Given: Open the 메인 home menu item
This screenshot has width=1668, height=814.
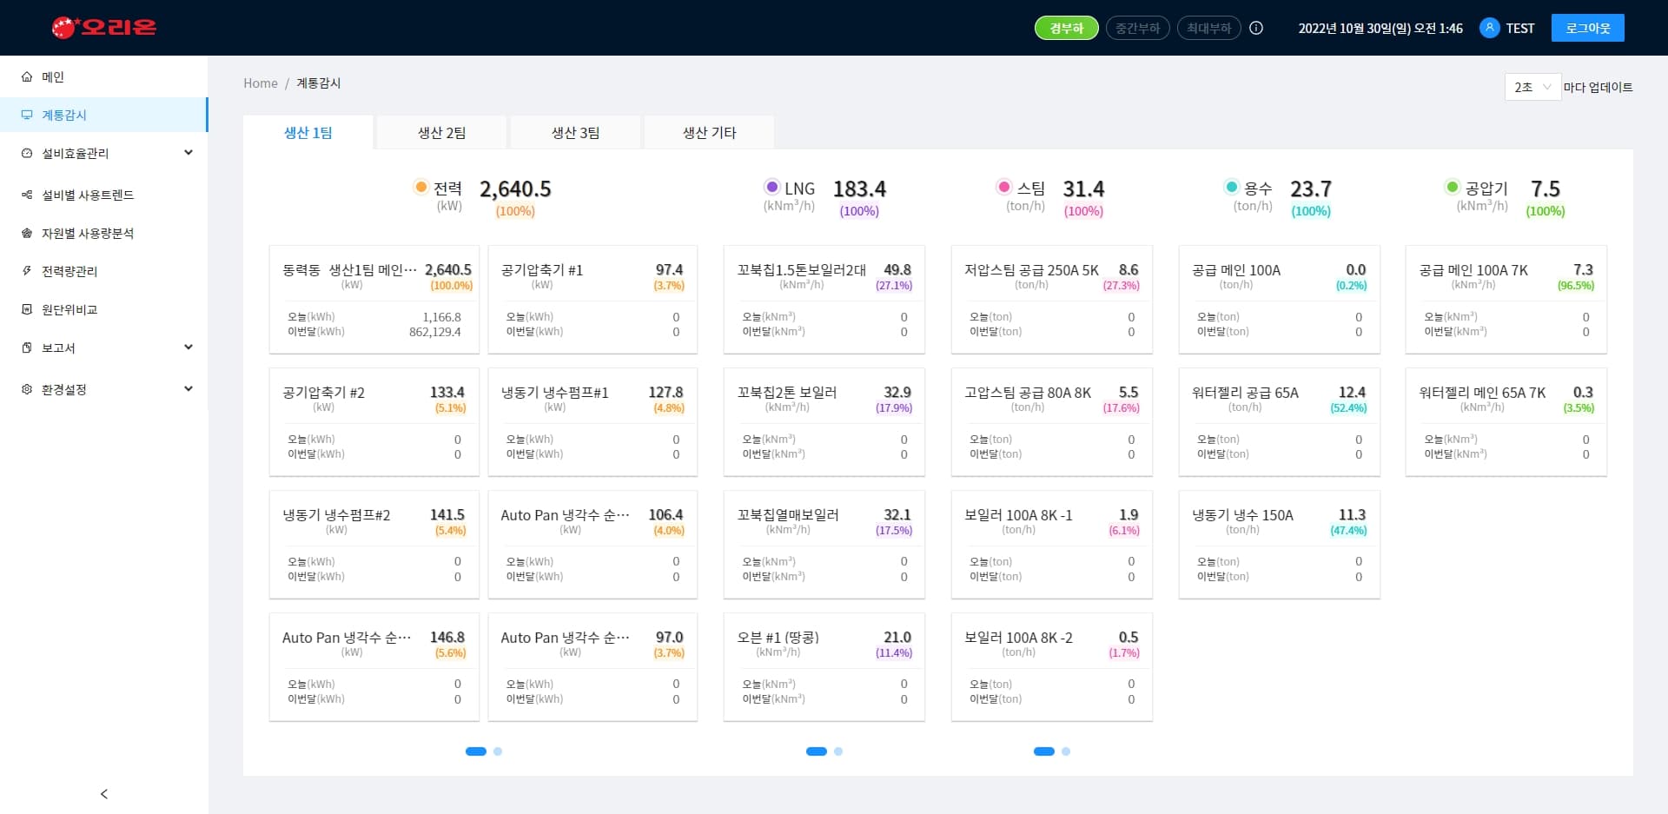Looking at the screenshot, I should [52, 76].
